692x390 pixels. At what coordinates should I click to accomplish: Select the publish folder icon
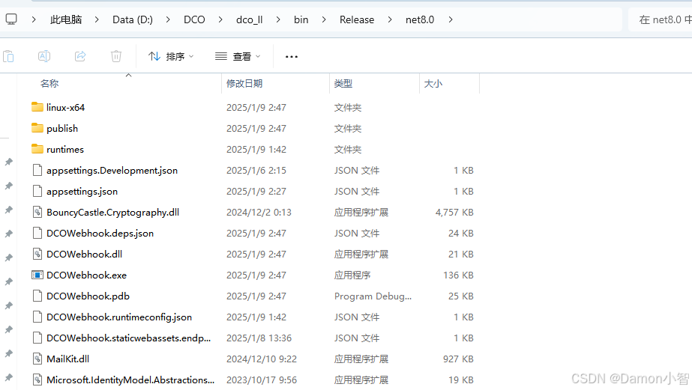point(37,128)
